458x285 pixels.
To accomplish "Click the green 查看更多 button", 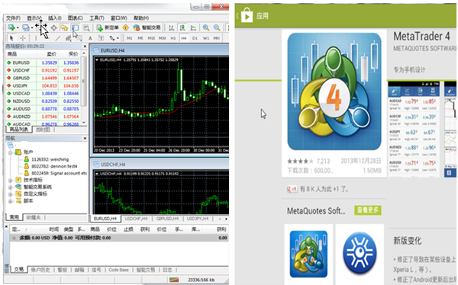I will click(x=368, y=210).
